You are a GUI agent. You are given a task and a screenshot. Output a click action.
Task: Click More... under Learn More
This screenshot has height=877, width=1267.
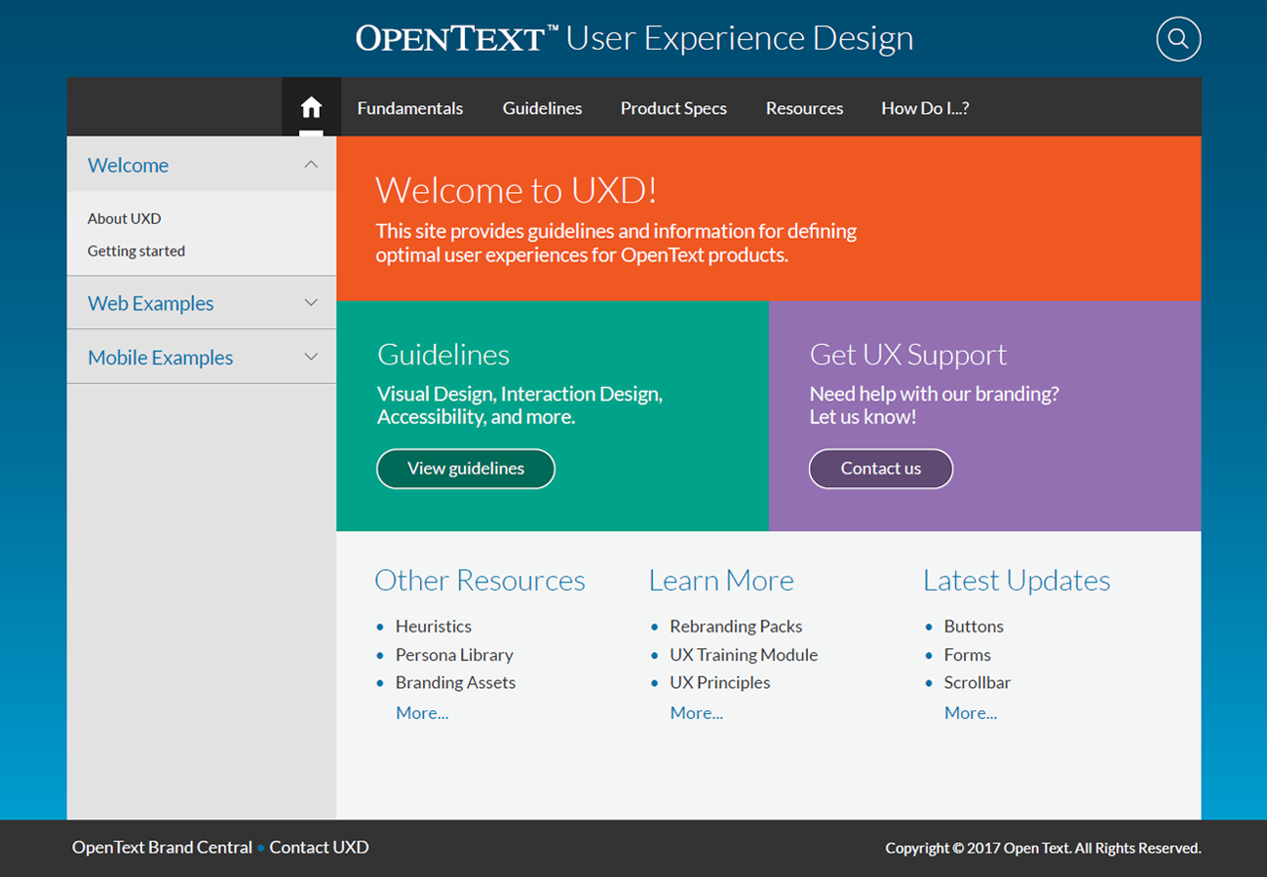tap(696, 713)
